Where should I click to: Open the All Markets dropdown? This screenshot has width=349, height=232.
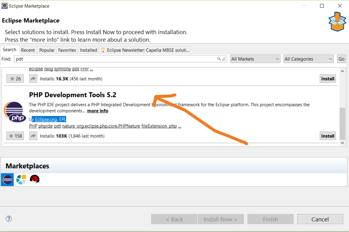tap(255, 59)
